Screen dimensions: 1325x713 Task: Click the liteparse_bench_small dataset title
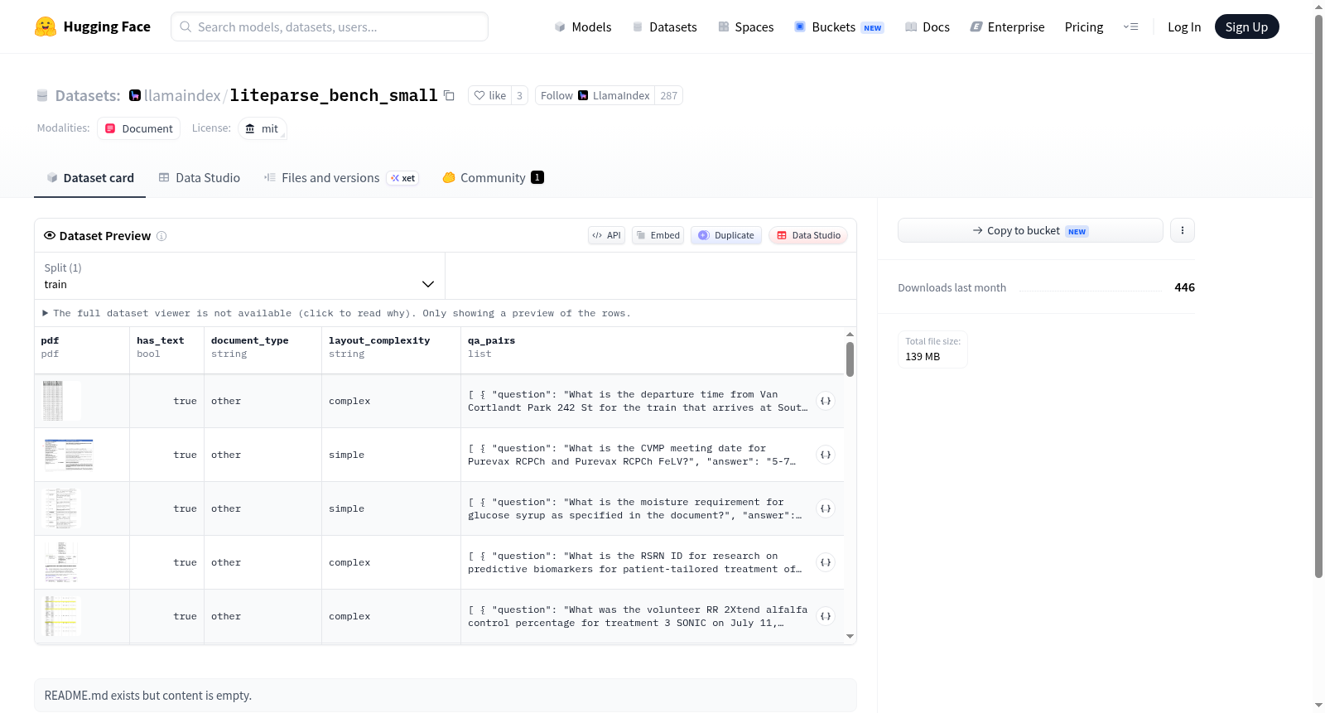coord(334,95)
